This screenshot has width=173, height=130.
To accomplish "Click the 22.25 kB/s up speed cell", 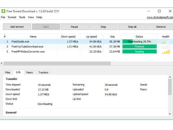I will [95, 51].
